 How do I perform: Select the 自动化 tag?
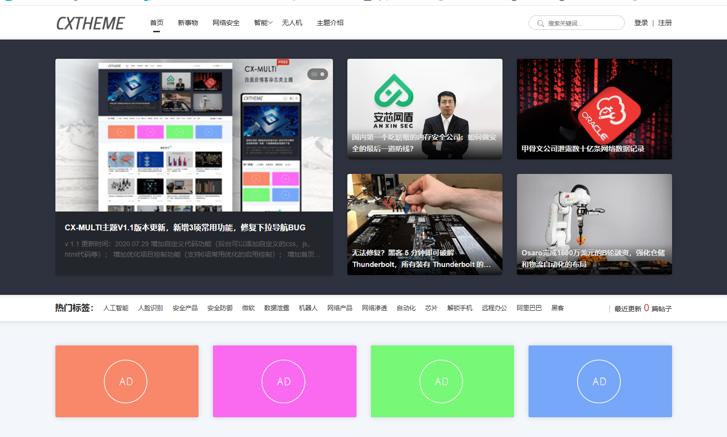(406, 308)
